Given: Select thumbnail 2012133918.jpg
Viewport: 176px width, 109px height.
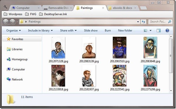Looking at the screenshot, I should [x=58, y=76].
